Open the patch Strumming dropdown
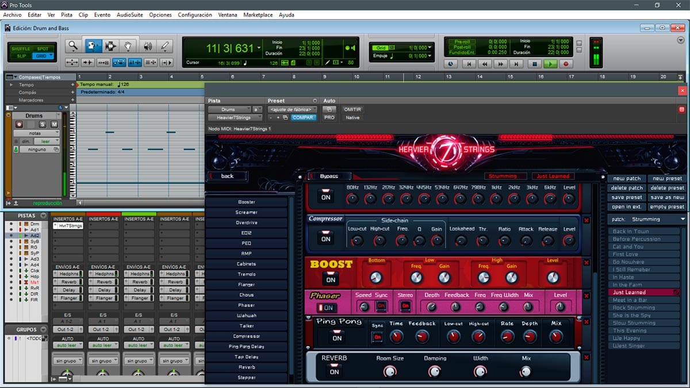 coord(646,219)
